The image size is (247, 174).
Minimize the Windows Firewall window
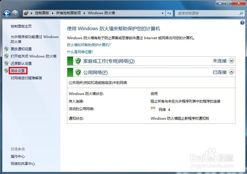(220, 3)
